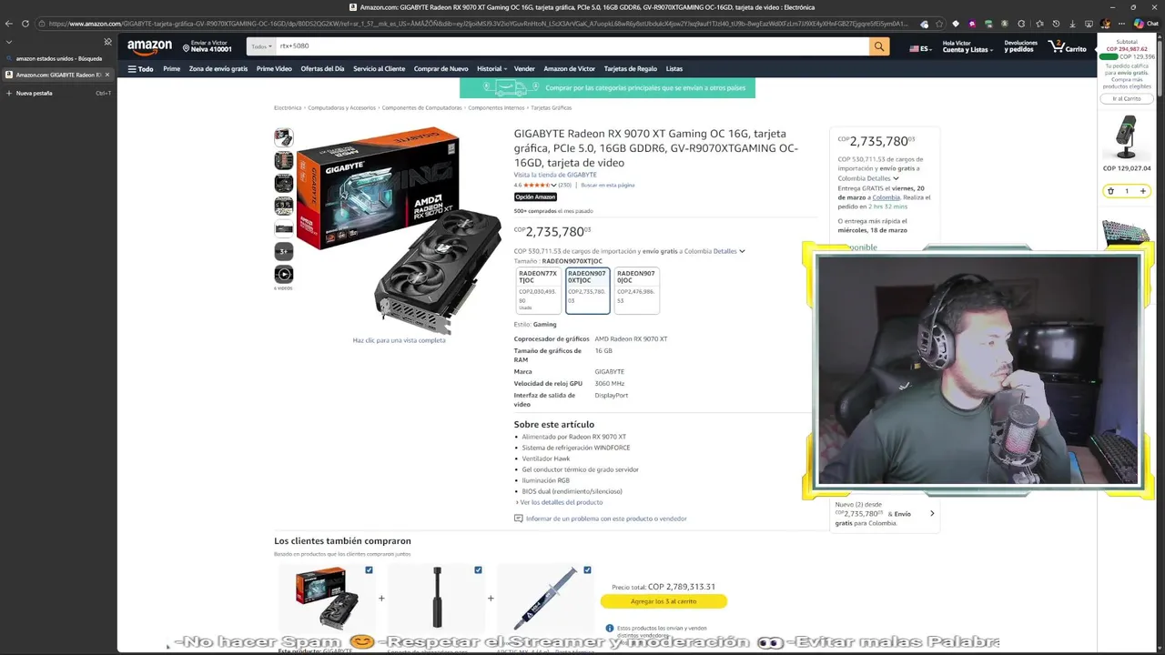Viewport: 1165px width, 655px height.
Task: Click Devoluciones y pedidos
Action: 1020,46
